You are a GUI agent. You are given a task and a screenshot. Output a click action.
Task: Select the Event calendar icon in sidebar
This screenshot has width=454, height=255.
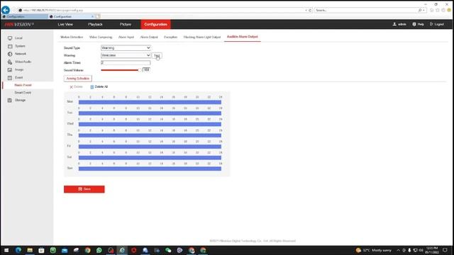point(10,78)
